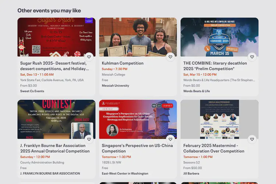Open February 2025 Mastermind event title
276x184 pixels.
pyautogui.click(x=214, y=148)
